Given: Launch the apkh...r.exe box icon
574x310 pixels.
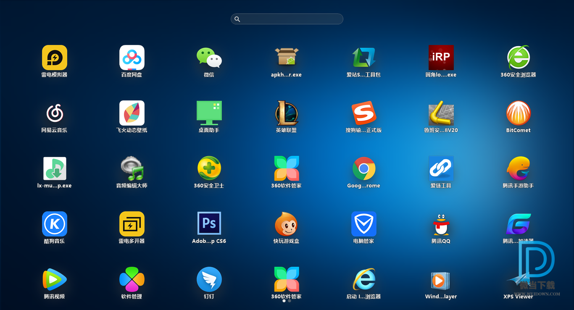Looking at the screenshot, I should (x=287, y=58).
